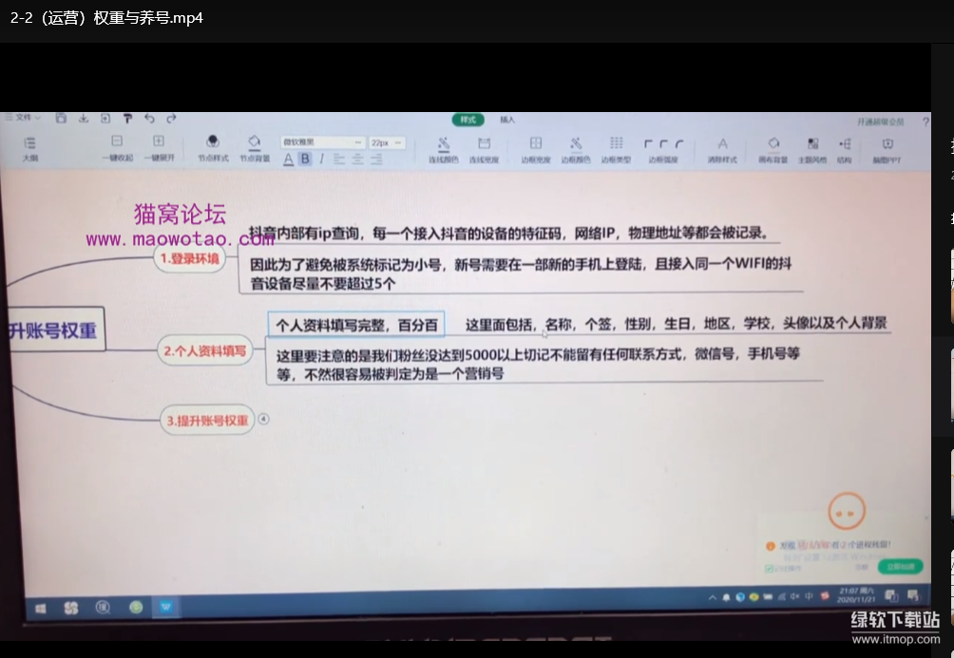Click the format painter icon

(x=127, y=119)
